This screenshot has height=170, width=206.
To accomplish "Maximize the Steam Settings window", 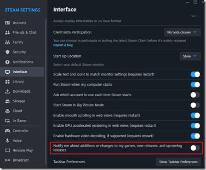I will click(x=195, y=2).
